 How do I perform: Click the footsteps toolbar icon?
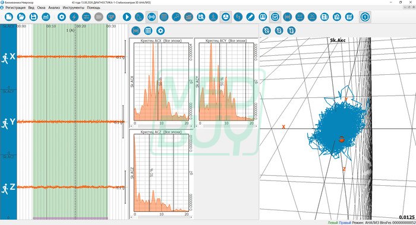tap(238, 17)
